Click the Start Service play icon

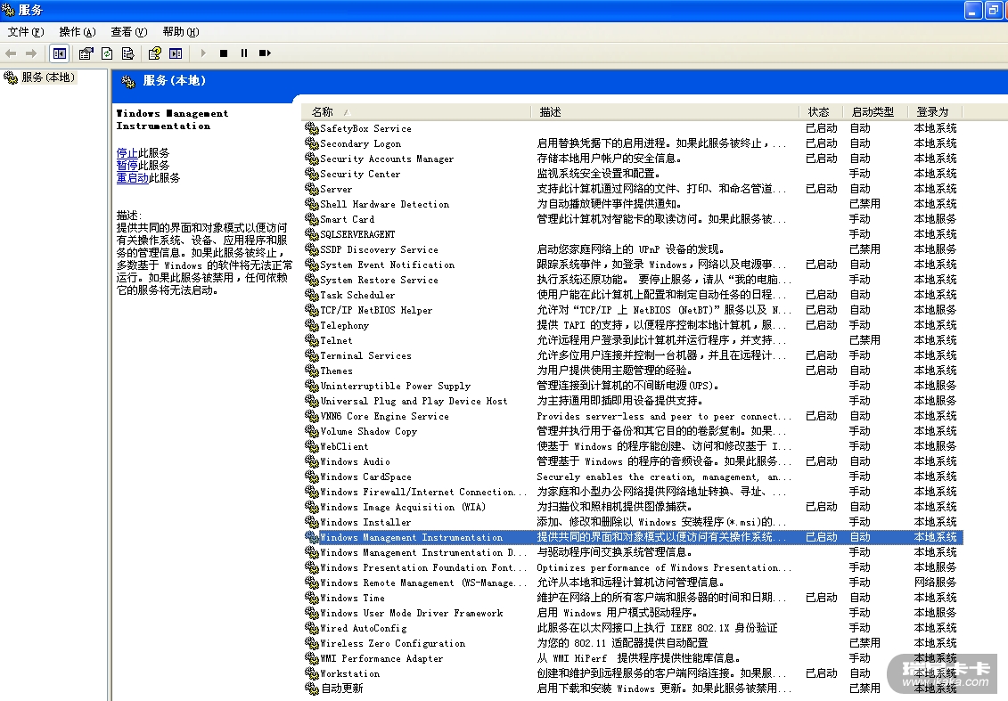tap(203, 53)
